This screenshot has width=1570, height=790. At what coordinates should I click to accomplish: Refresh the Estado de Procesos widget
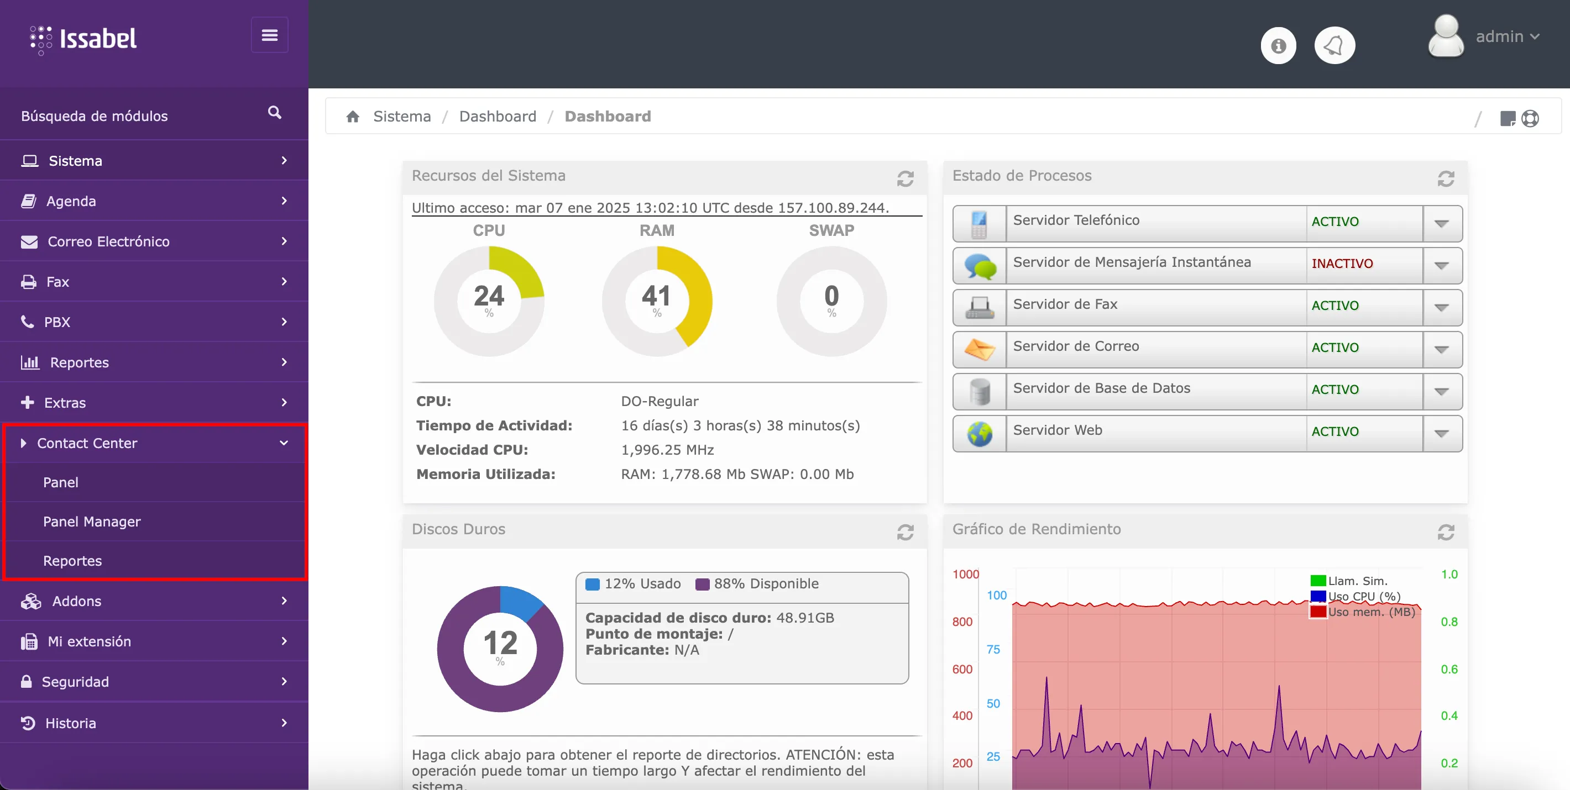click(1447, 178)
